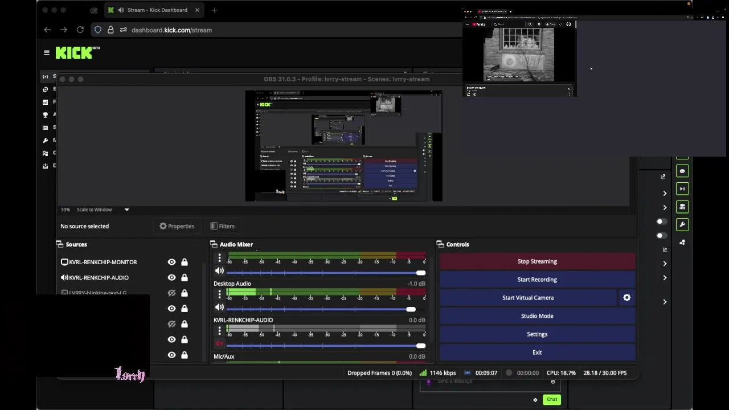The height and width of the screenshot is (410, 729).
Task: Click the dashboard.kick.com/stream address field
Action: [x=171, y=30]
